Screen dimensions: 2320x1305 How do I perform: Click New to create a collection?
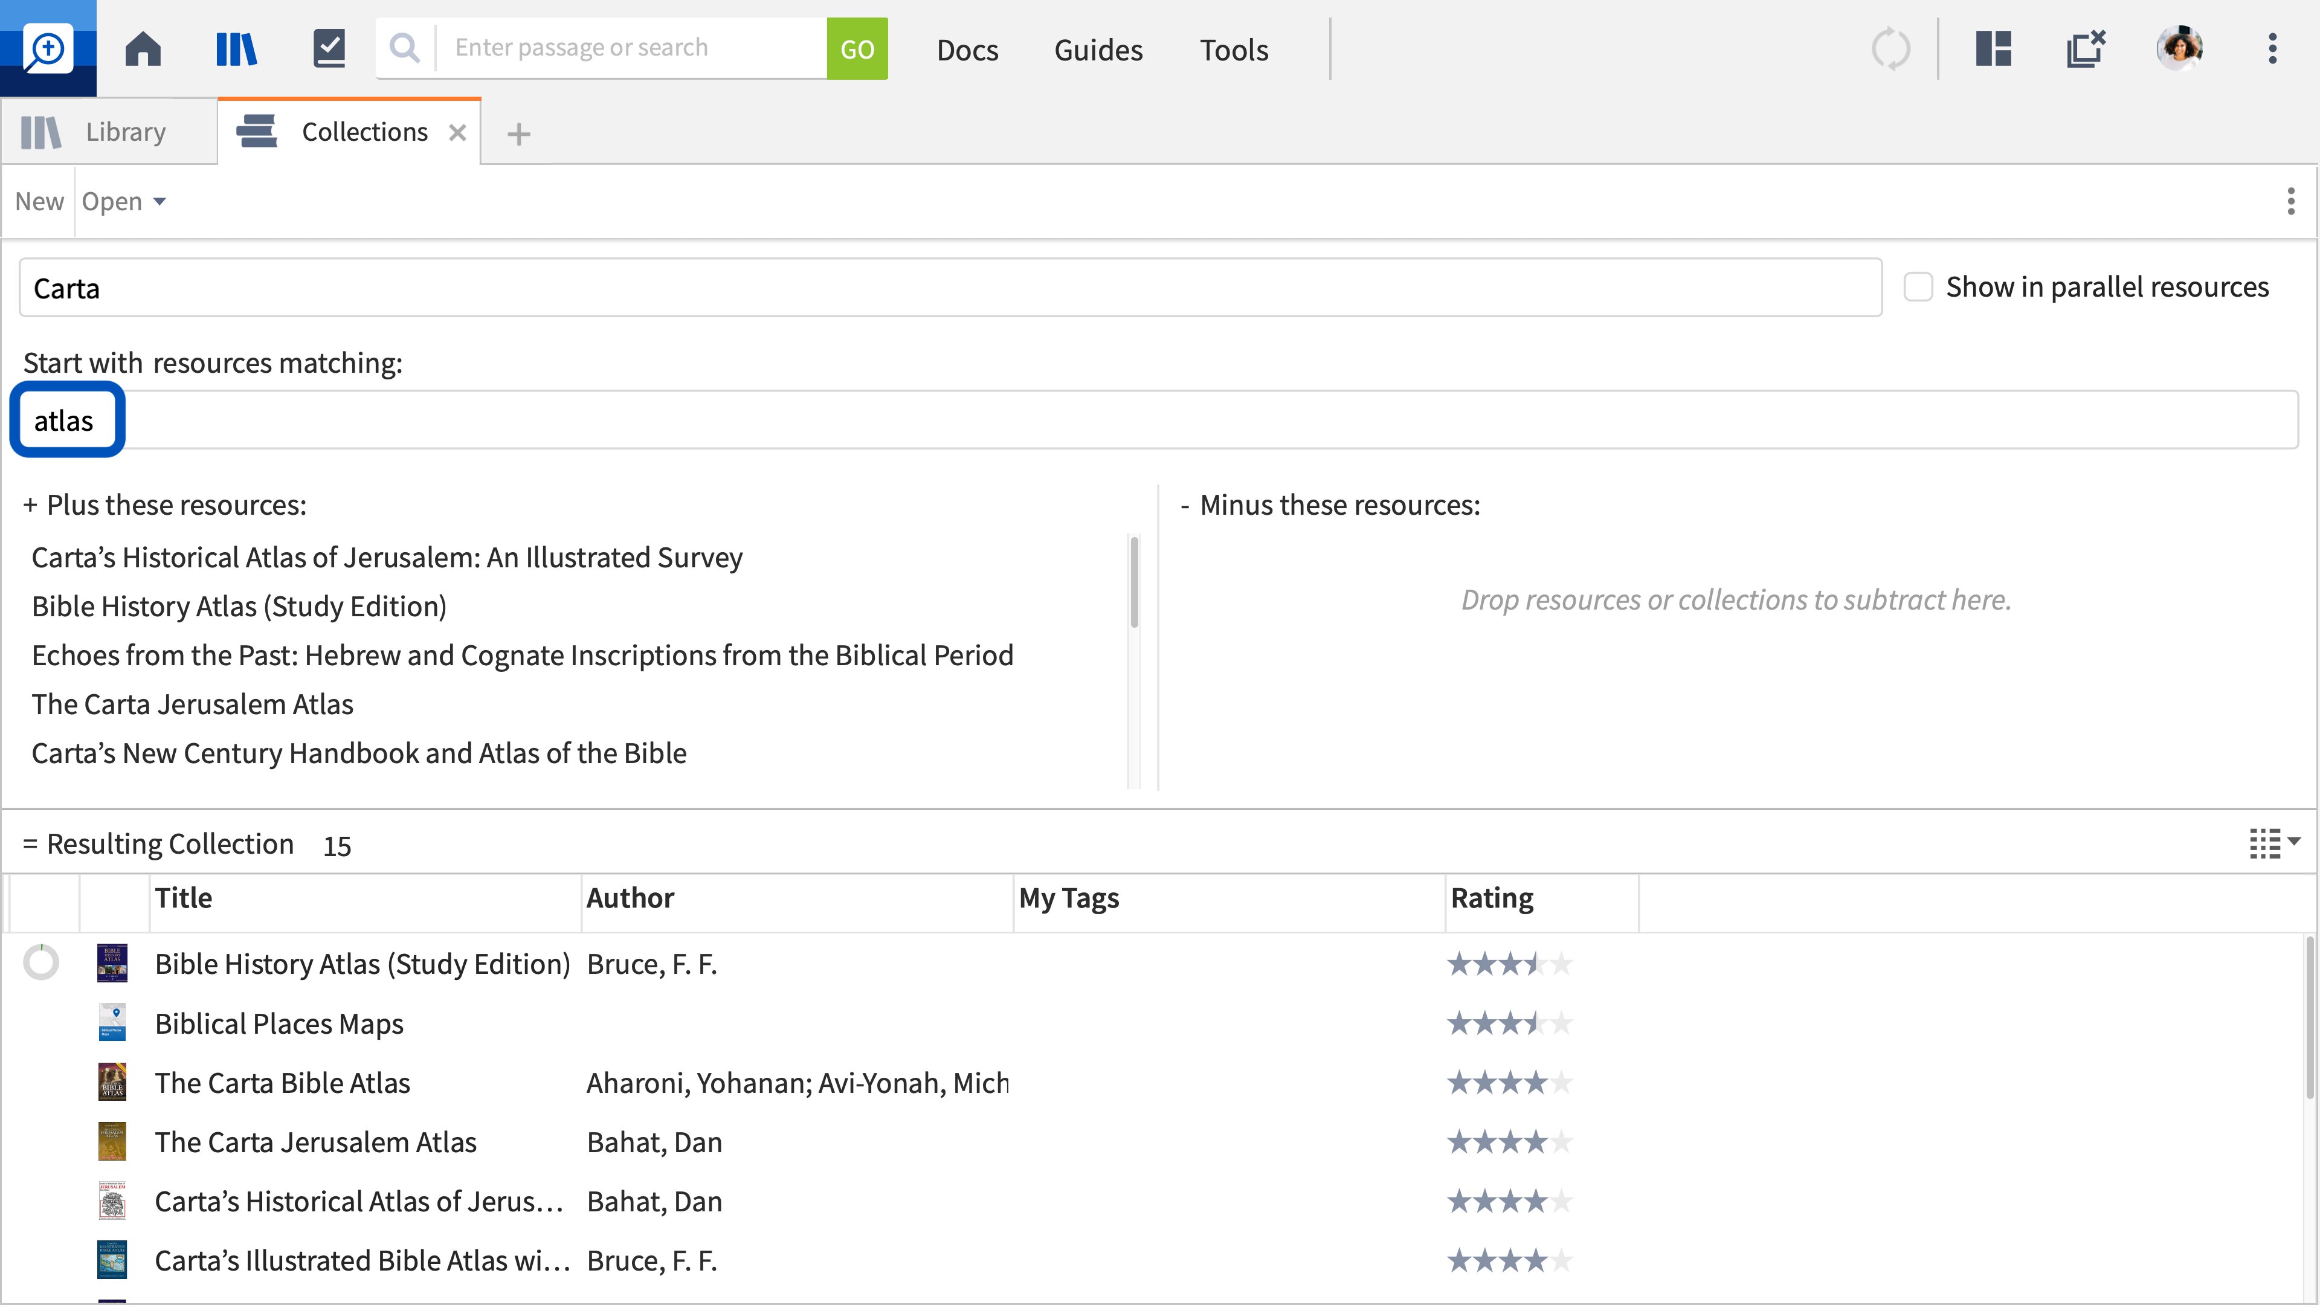[x=39, y=201]
